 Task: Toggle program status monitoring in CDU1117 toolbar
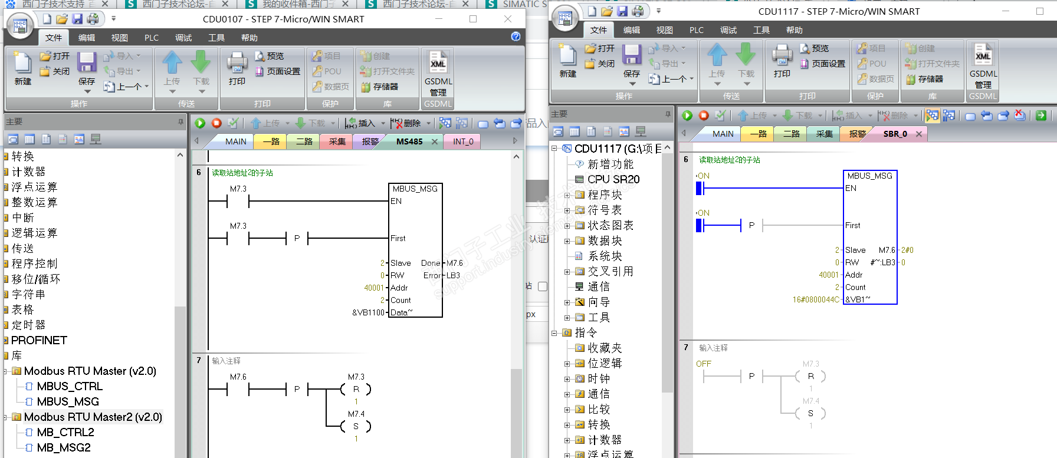(x=932, y=116)
